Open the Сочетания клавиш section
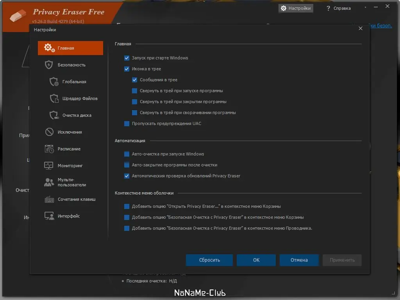Image resolution: width=400 pixels, height=300 pixels. [x=70, y=199]
